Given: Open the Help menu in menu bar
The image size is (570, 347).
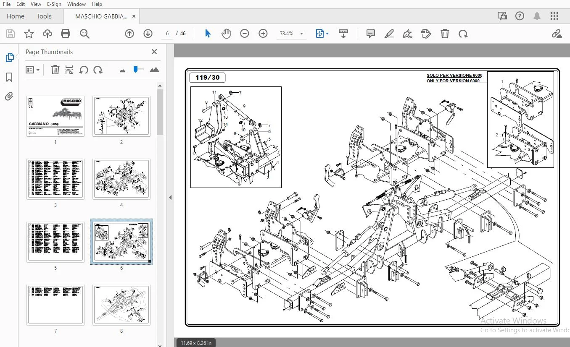Looking at the screenshot, I should (97, 4).
